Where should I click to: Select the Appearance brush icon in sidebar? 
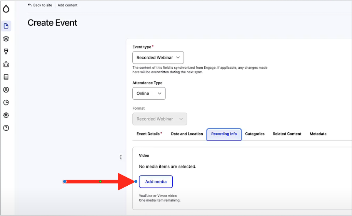[x=6, y=51]
